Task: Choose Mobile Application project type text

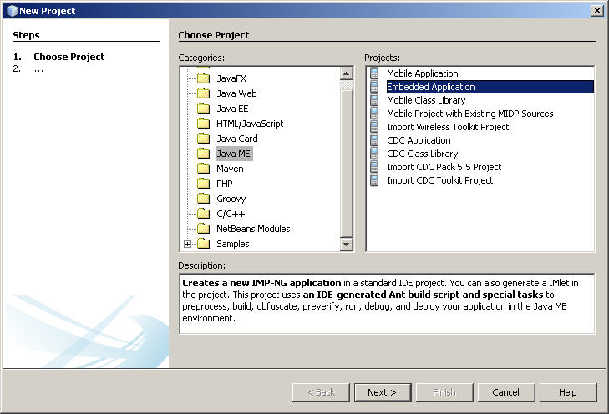Action: click(423, 73)
